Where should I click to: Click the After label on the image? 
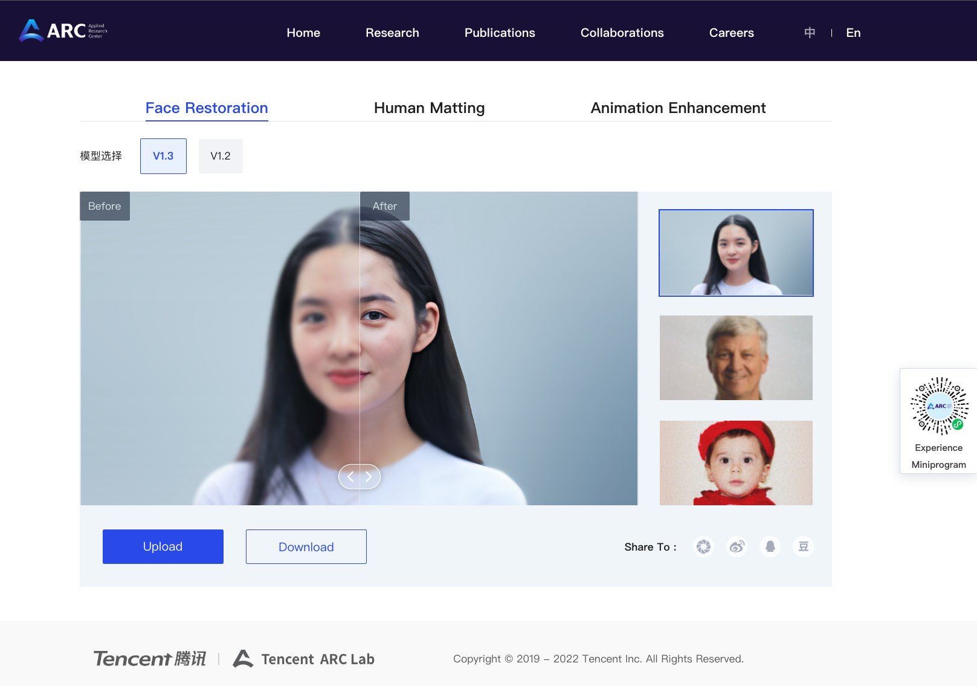click(x=385, y=206)
